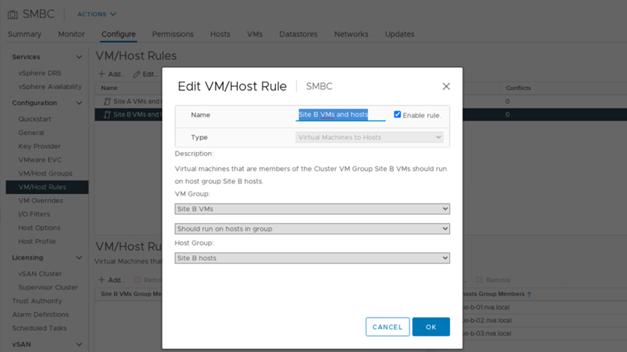The height and width of the screenshot is (352, 627).
Task: Click the sort arrow on hosts Group Members
Action: pyautogui.click(x=529, y=294)
